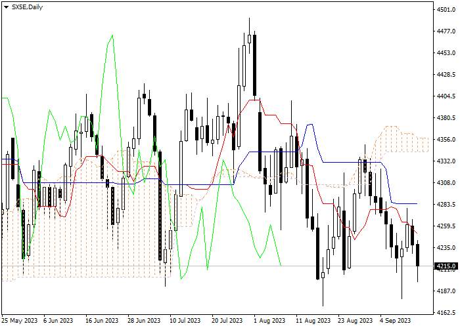Click the 25 May 2023 date label
The width and height of the screenshot is (460, 328).
click(20, 320)
